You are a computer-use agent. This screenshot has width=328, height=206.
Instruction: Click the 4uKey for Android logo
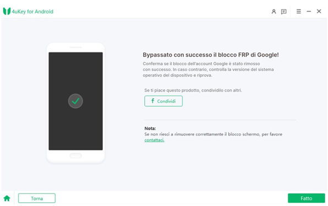coord(7,12)
